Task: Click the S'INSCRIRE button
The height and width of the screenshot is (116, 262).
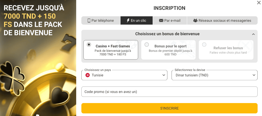Action: [169, 108]
